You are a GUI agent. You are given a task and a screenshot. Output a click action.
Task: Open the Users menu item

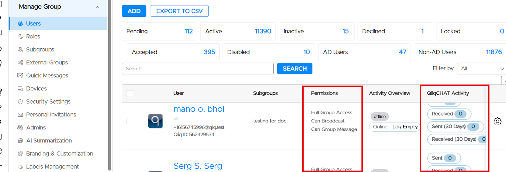(58, 24)
